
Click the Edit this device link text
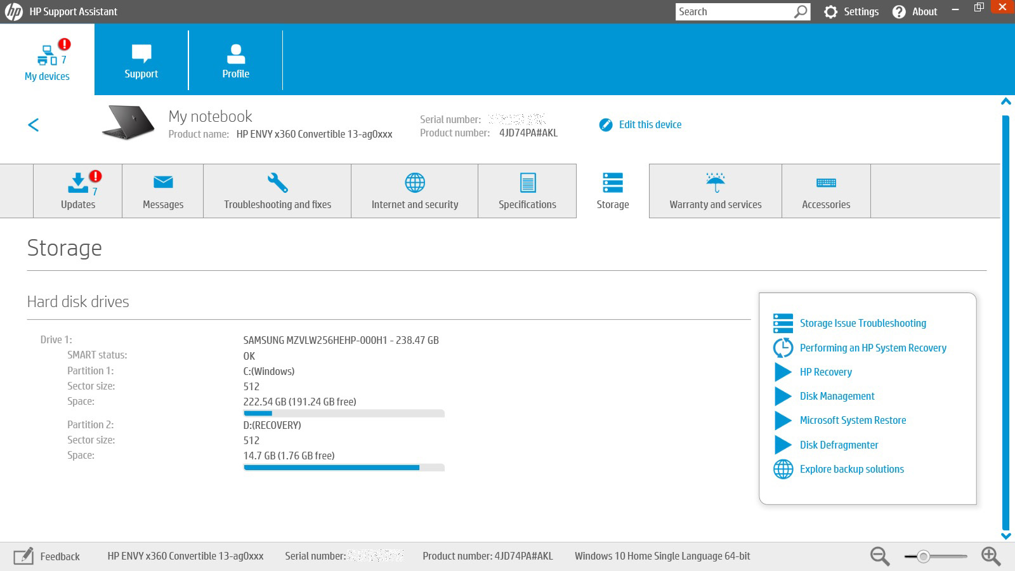coord(650,124)
